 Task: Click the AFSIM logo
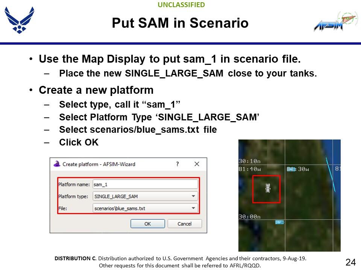(336, 21)
